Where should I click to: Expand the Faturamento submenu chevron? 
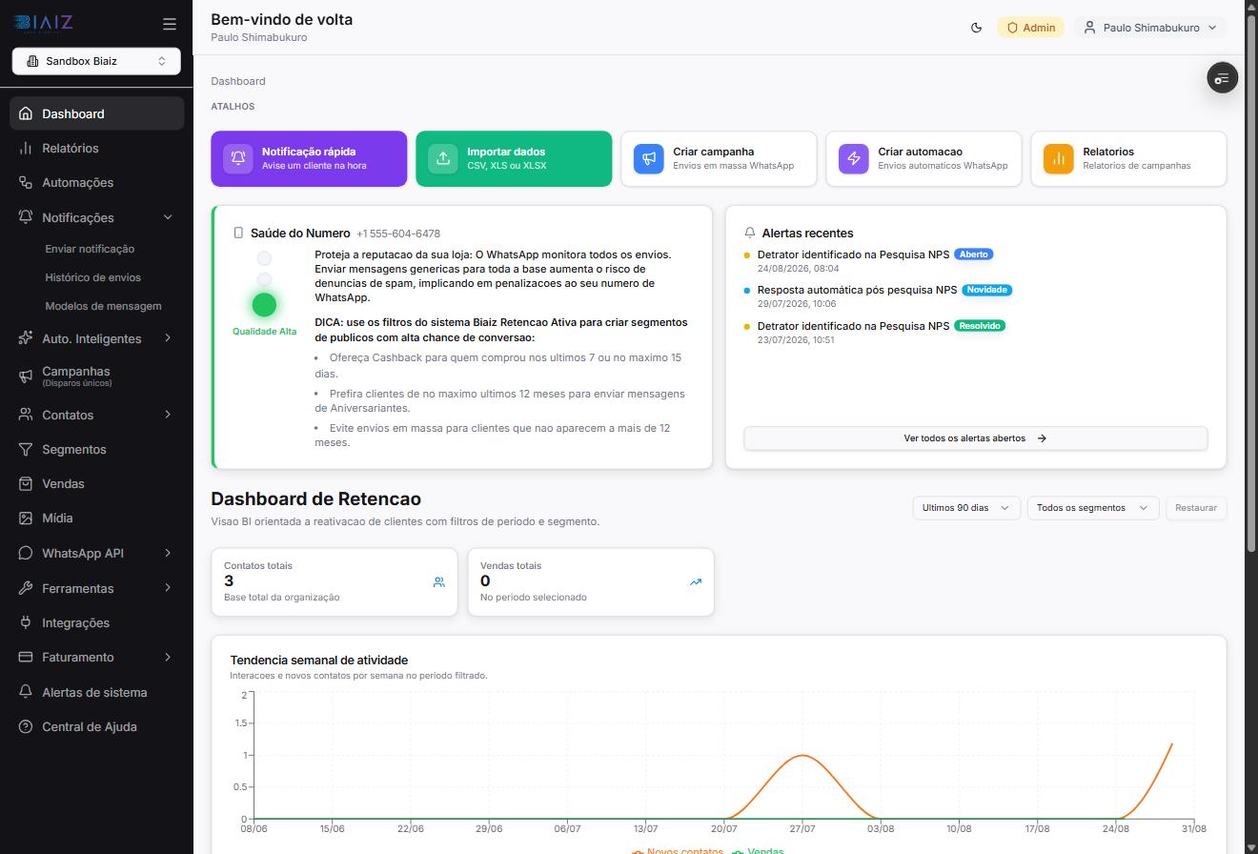tap(168, 657)
